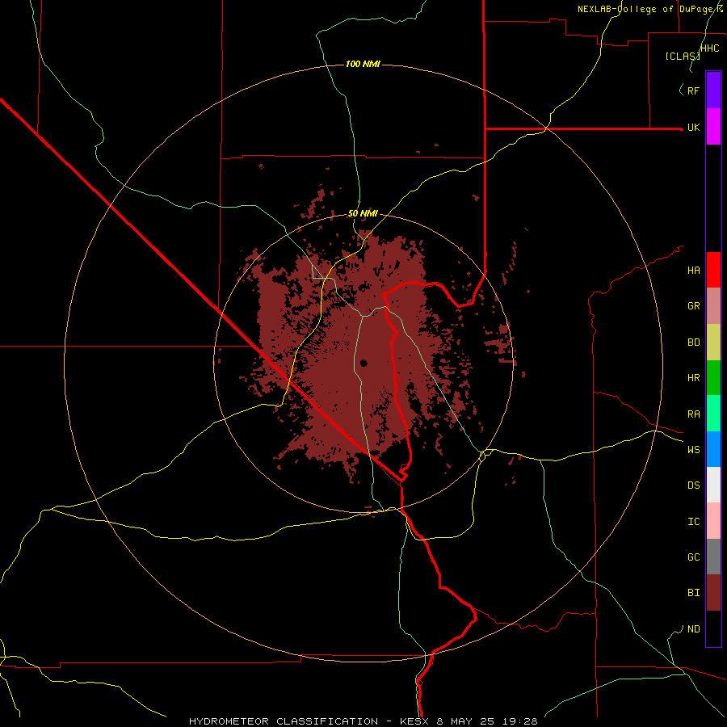Click the '[CLAS]' label
The width and height of the screenshot is (727, 727).
(x=683, y=57)
